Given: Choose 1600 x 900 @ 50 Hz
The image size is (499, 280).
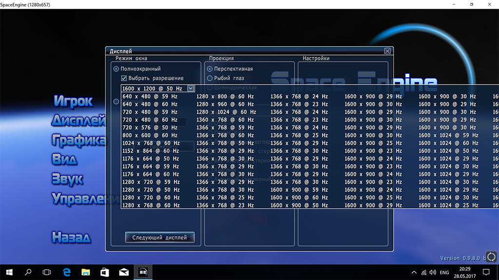Looking at the screenshot, I should [299, 205].
